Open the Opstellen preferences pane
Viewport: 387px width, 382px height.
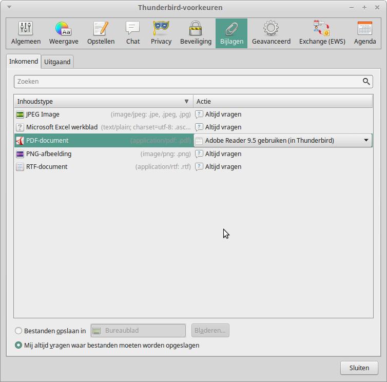click(101, 33)
